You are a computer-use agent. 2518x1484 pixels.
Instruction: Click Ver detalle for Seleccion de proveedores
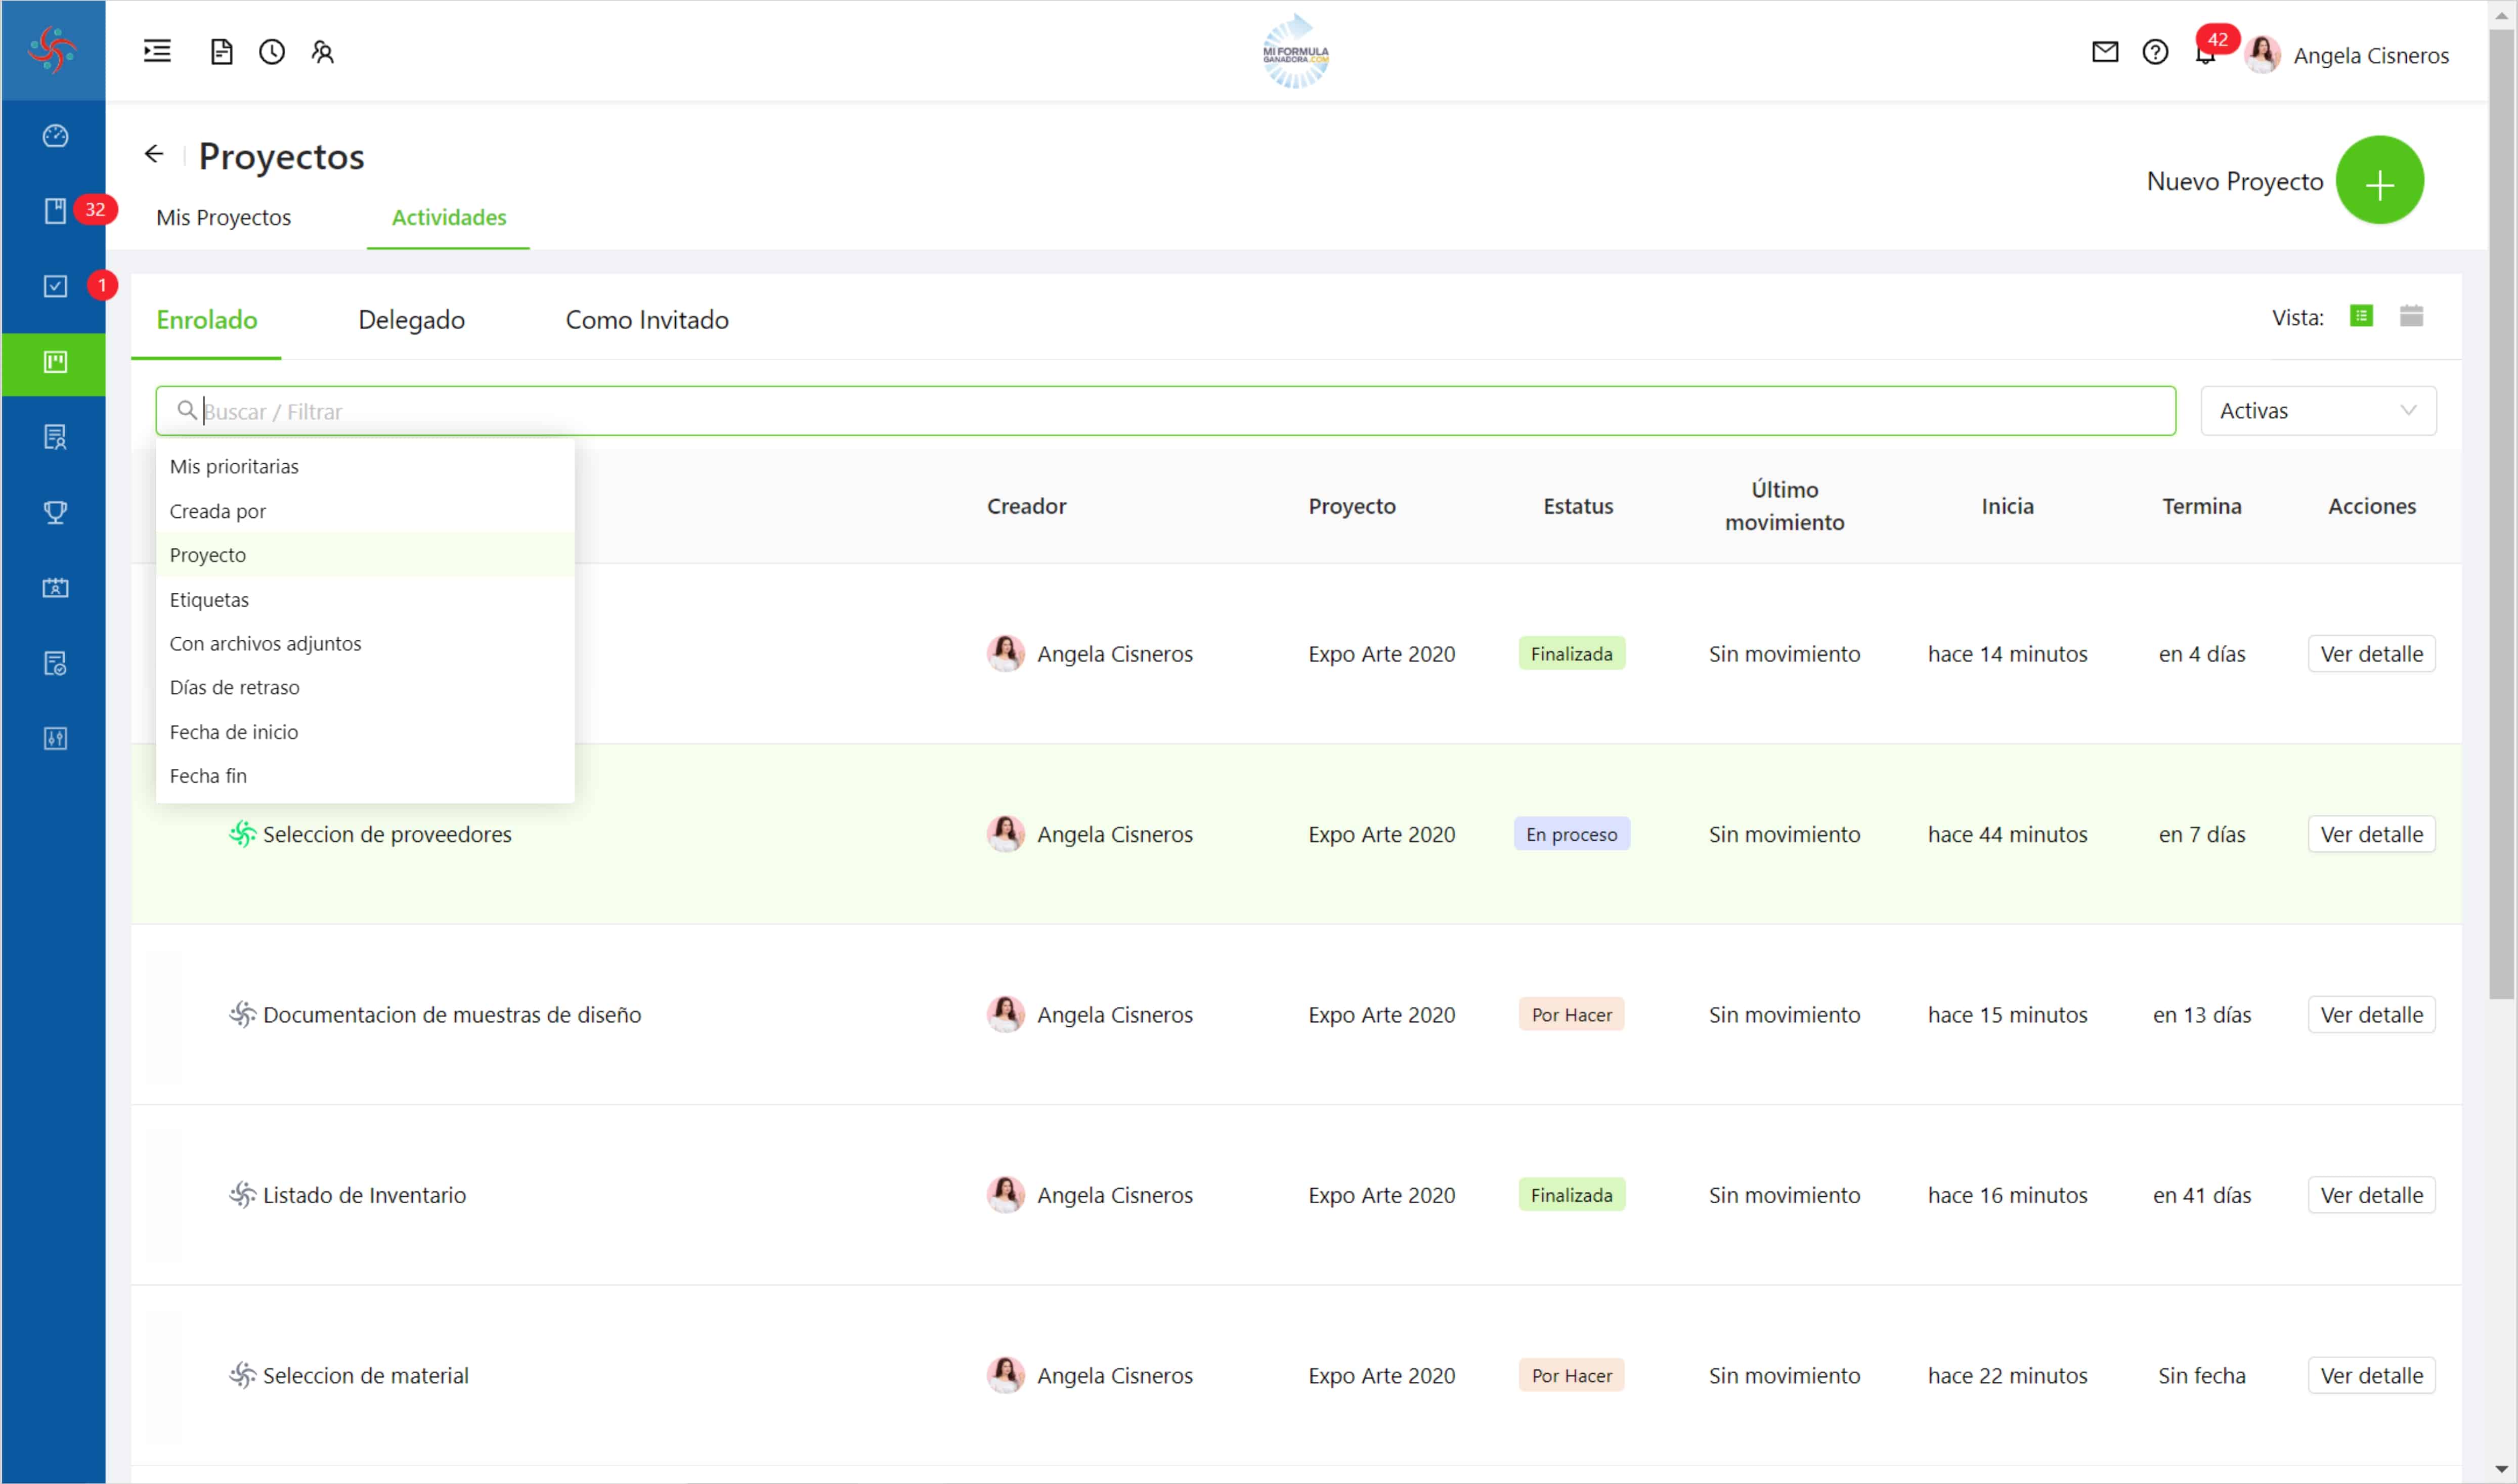click(2371, 834)
